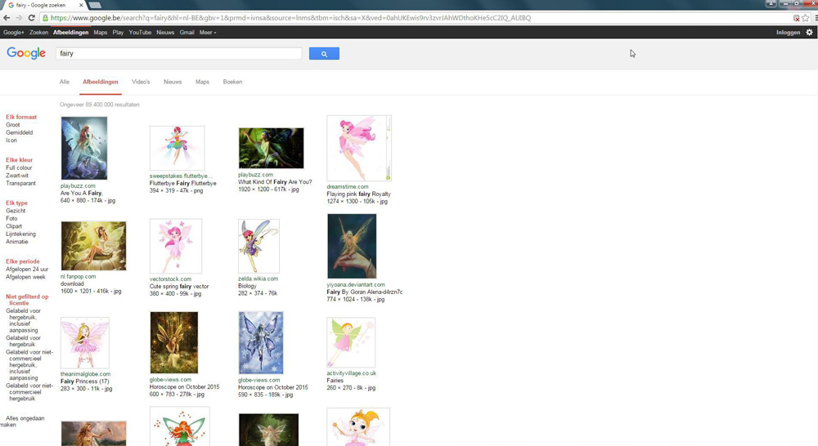
Task: Open YouTube from the top bar
Action: [140, 33]
